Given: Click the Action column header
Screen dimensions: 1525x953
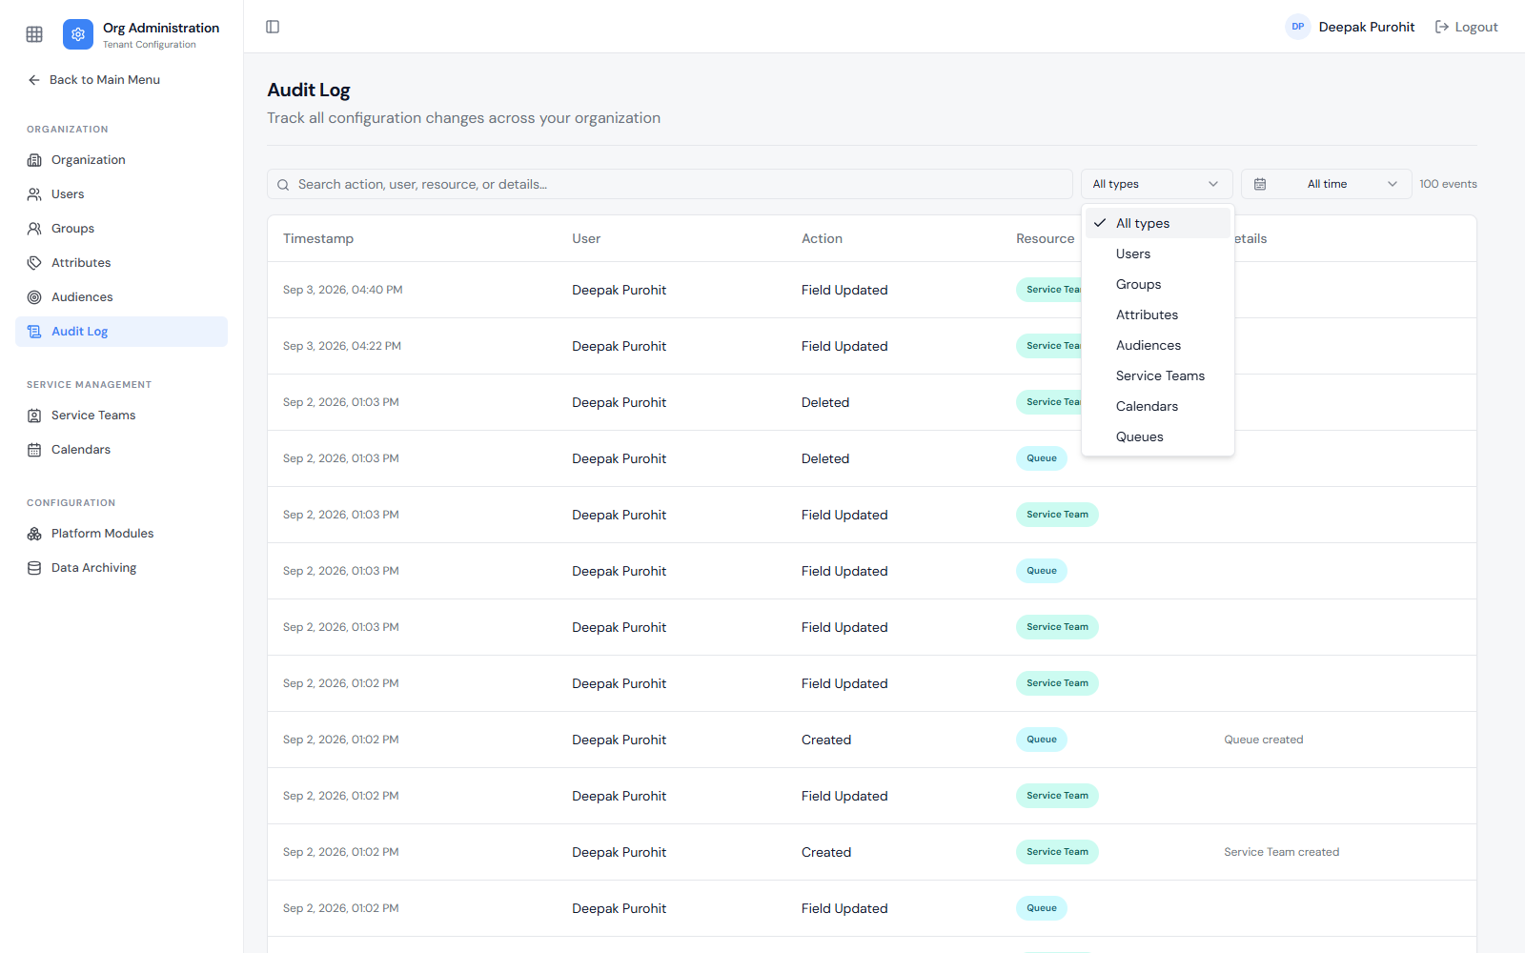Looking at the screenshot, I should 822,238.
